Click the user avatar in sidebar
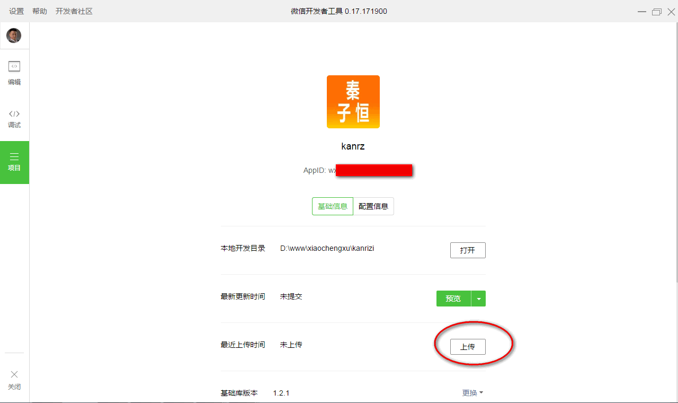The width and height of the screenshot is (678, 403). pyautogui.click(x=14, y=36)
